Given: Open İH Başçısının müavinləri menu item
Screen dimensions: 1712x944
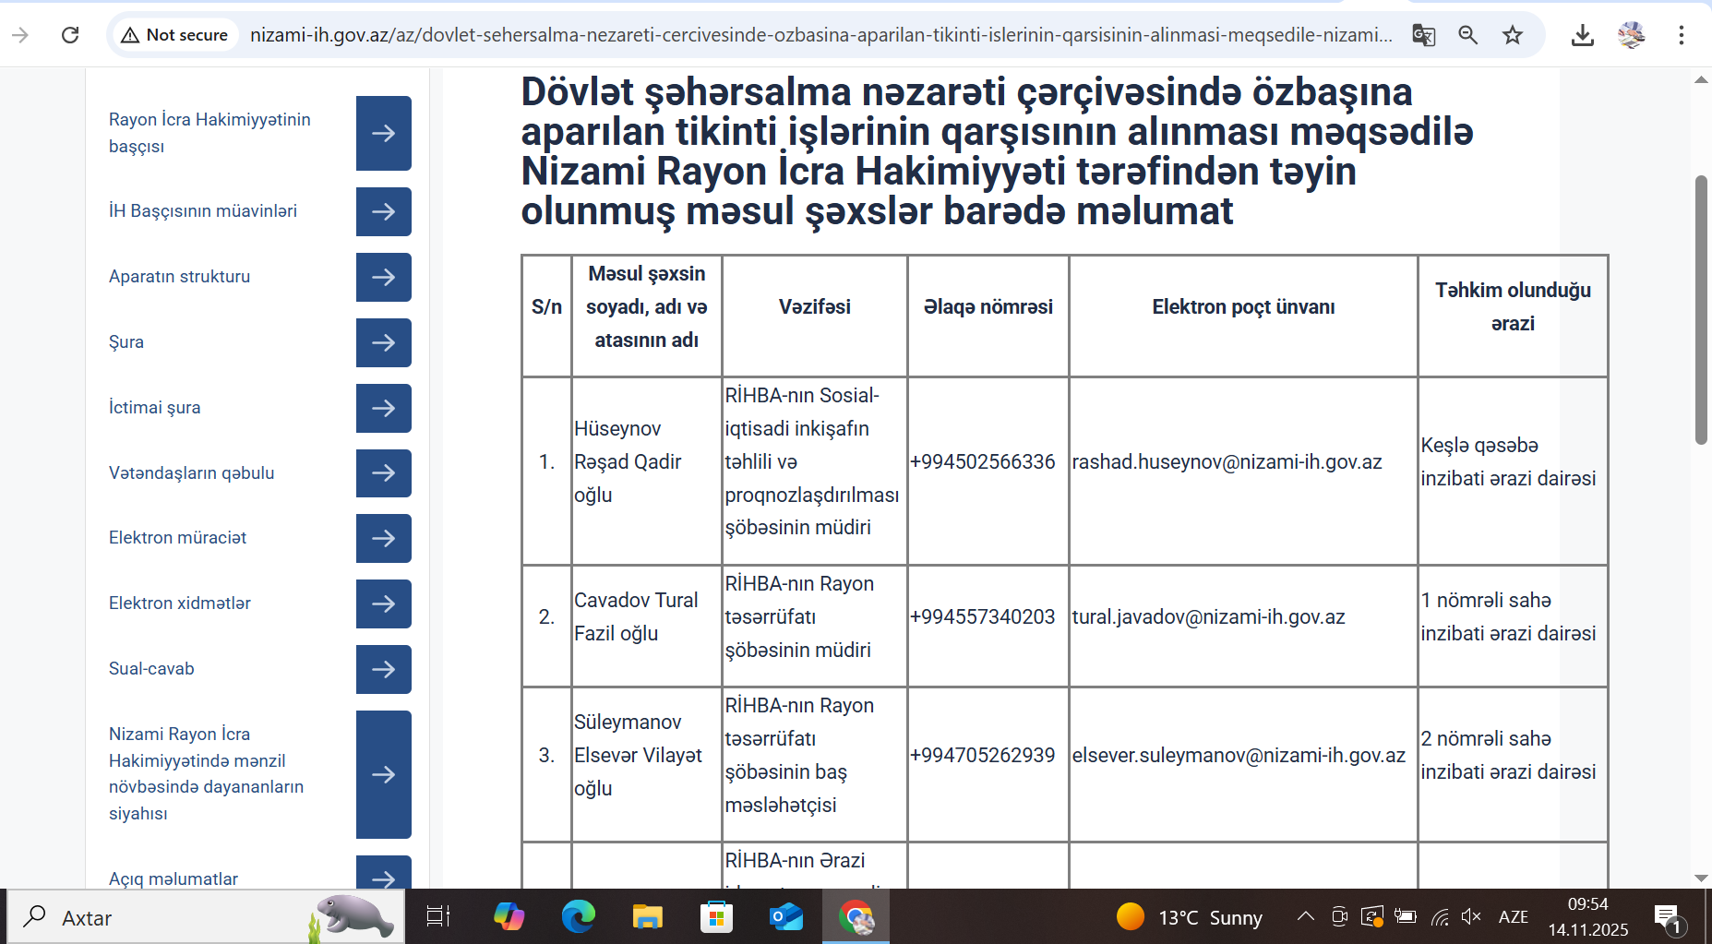Looking at the screenshot, I should 202,211.
